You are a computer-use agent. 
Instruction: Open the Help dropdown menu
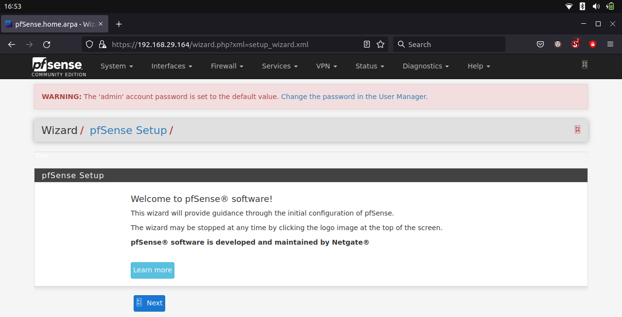coord(479,66)
